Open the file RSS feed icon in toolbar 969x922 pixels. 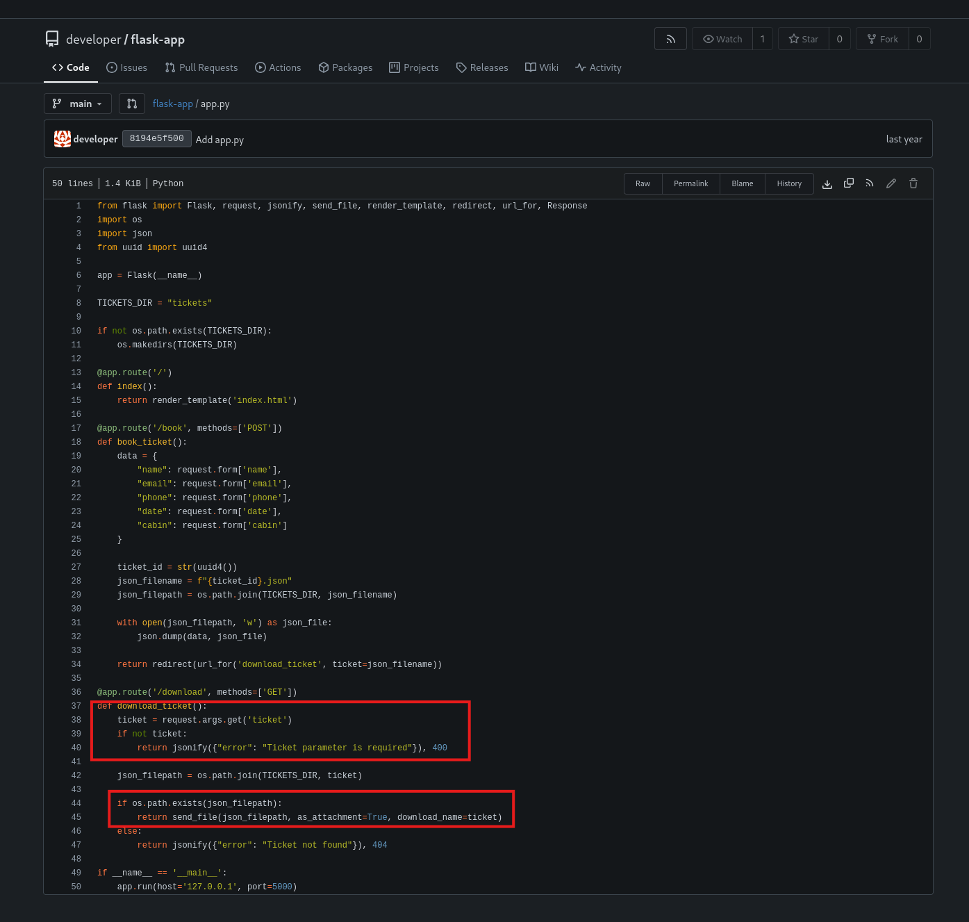pos(870,183)
